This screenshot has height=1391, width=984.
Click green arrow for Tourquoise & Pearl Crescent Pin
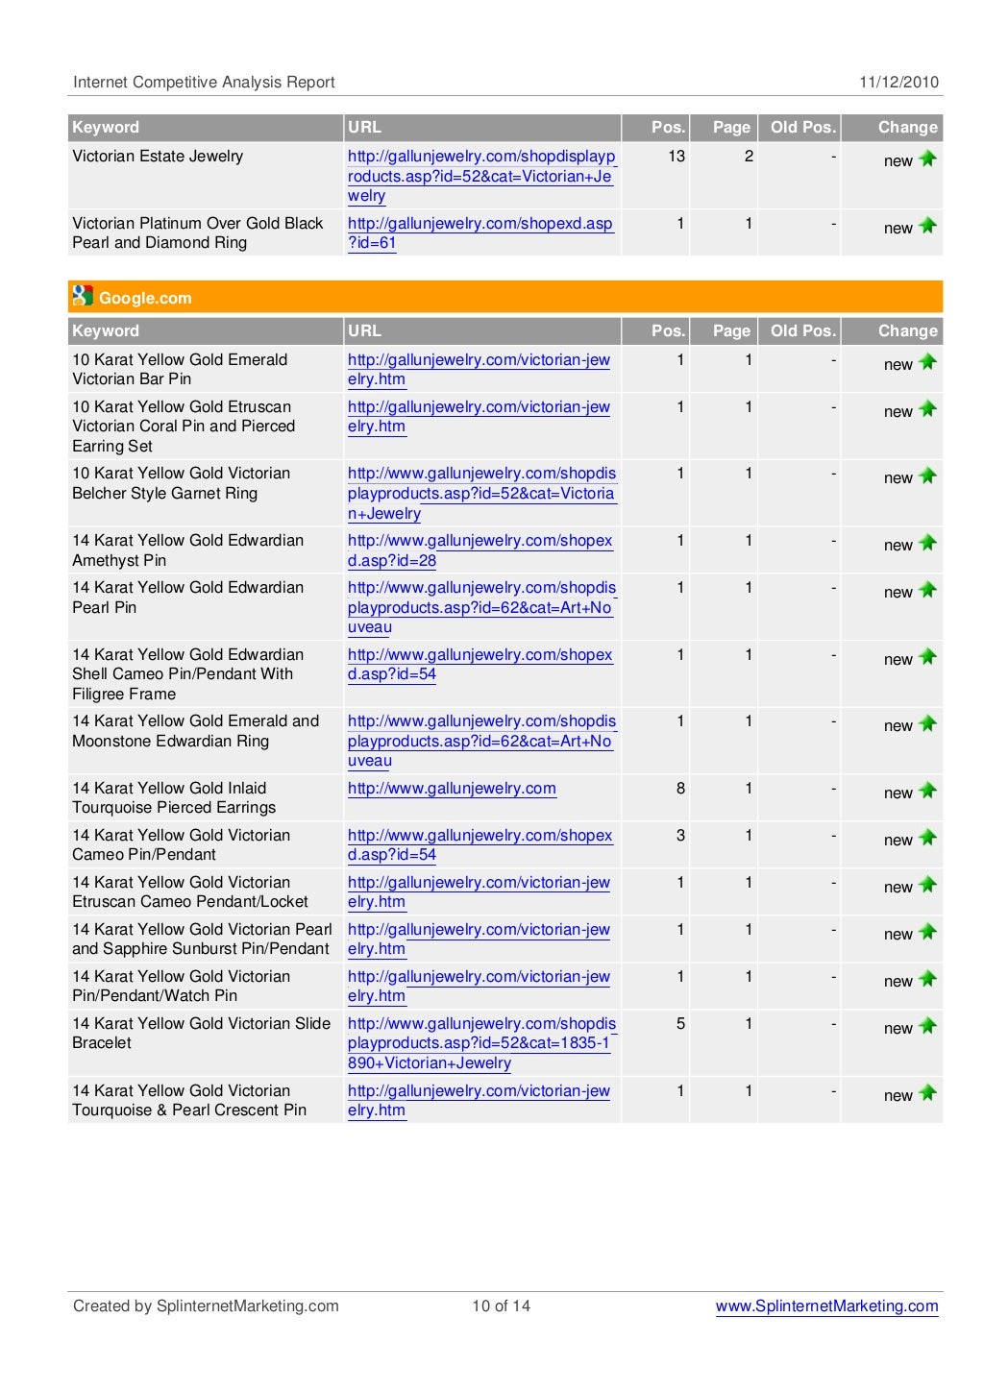click(927, 1093)
